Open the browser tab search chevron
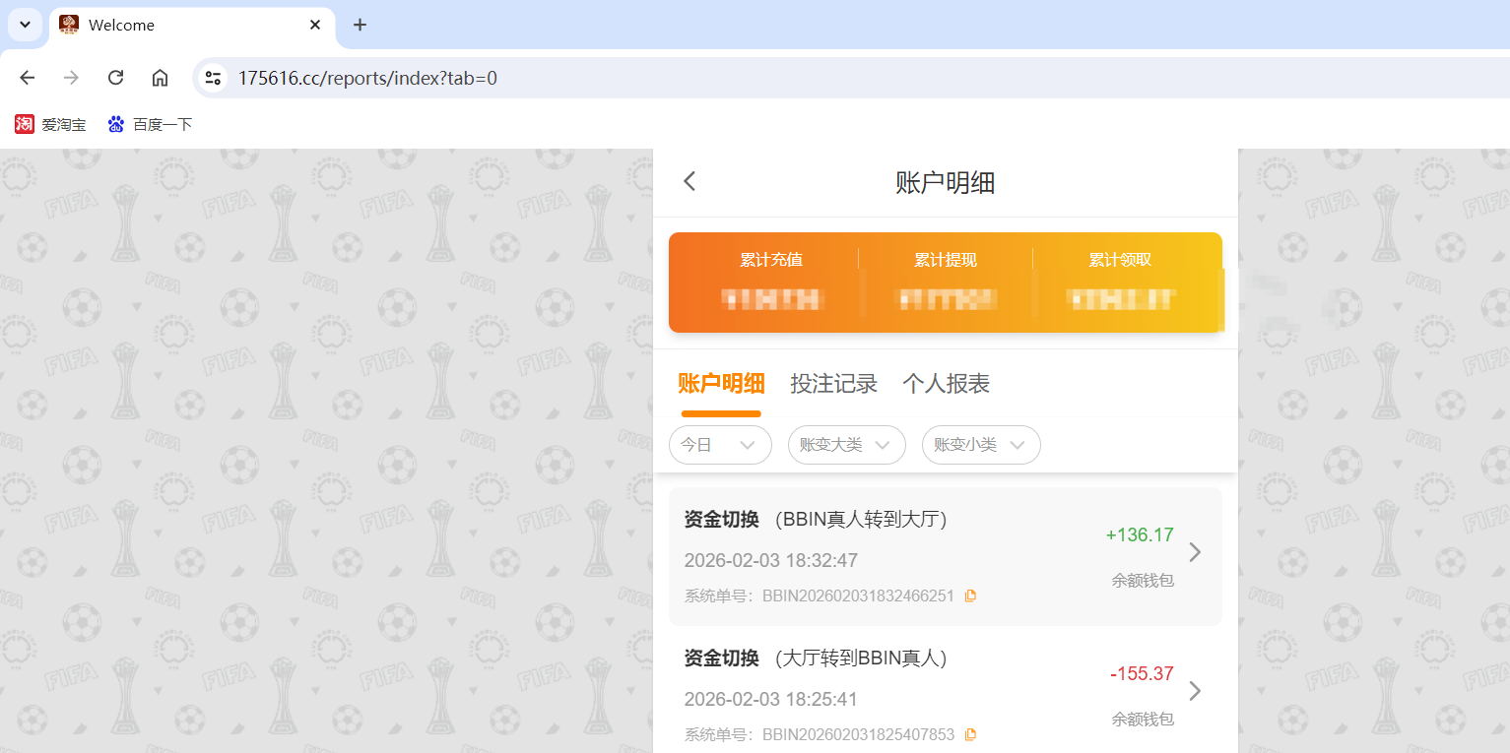Viewport: 1510px width, 753px height. point(24,25)
